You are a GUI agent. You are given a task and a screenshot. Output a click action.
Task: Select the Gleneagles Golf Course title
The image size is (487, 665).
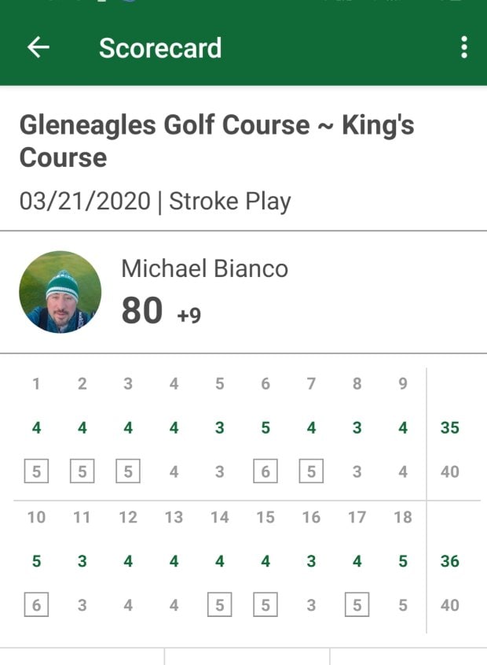click(x=216, y=141)
